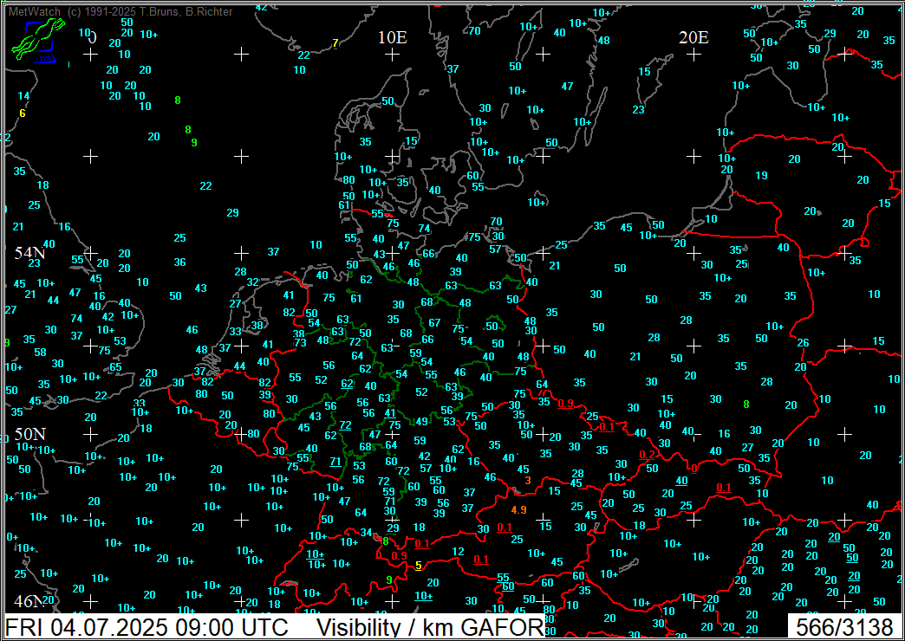Click the '20E' longitude label
Screen dimensions: 905x641
[693, 37]
